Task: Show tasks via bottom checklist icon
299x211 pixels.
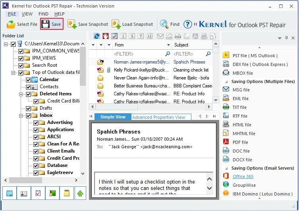Action: click(38, 193)
